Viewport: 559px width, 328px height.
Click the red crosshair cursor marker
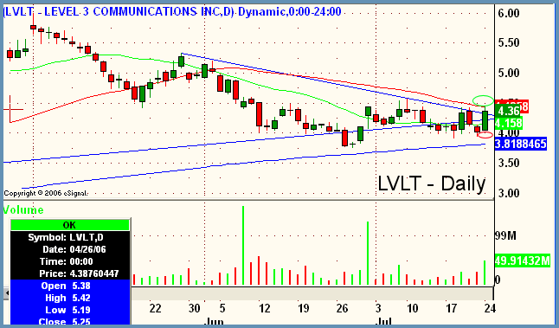point(10,109)
